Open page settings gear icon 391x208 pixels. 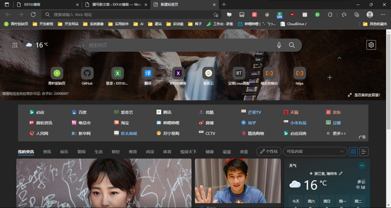click(371, 45)
